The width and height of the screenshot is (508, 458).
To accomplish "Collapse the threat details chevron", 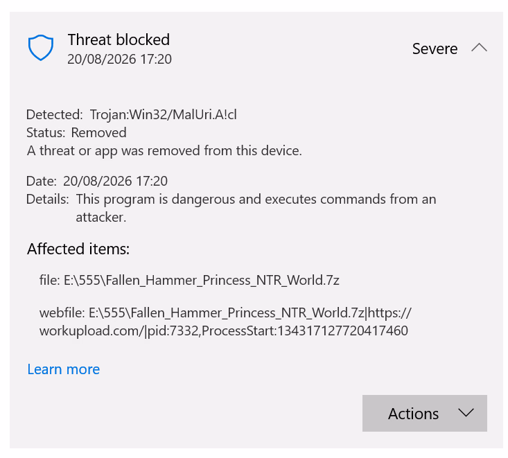I will (x=479, y=48).
